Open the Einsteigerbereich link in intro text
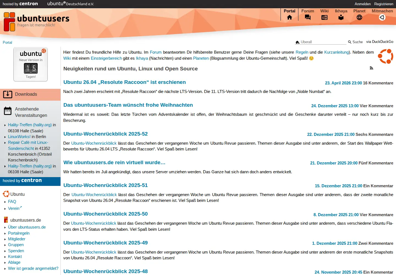Viewport: 396px width, 275px height. click(106, 58)
